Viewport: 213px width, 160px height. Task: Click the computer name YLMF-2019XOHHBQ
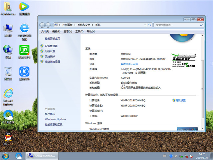[133, 100]
